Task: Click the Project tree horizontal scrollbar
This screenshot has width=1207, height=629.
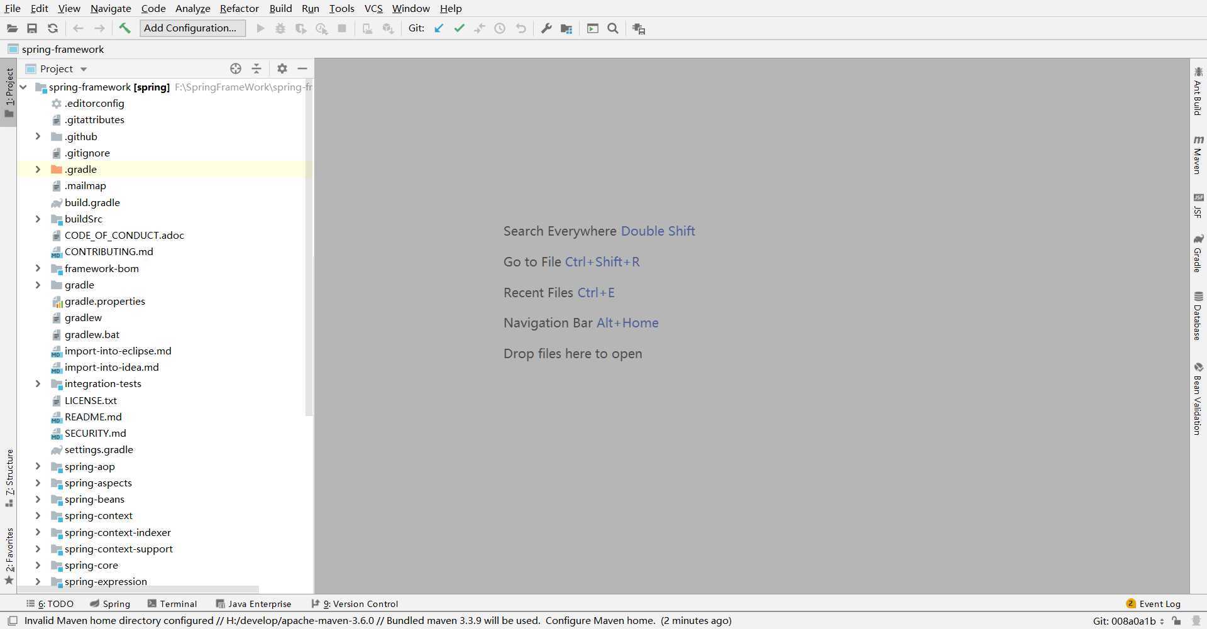Action: (x=138, y=589)
